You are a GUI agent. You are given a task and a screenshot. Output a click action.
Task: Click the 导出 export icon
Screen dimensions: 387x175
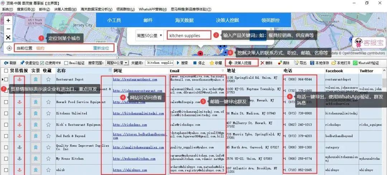point(296,63)
